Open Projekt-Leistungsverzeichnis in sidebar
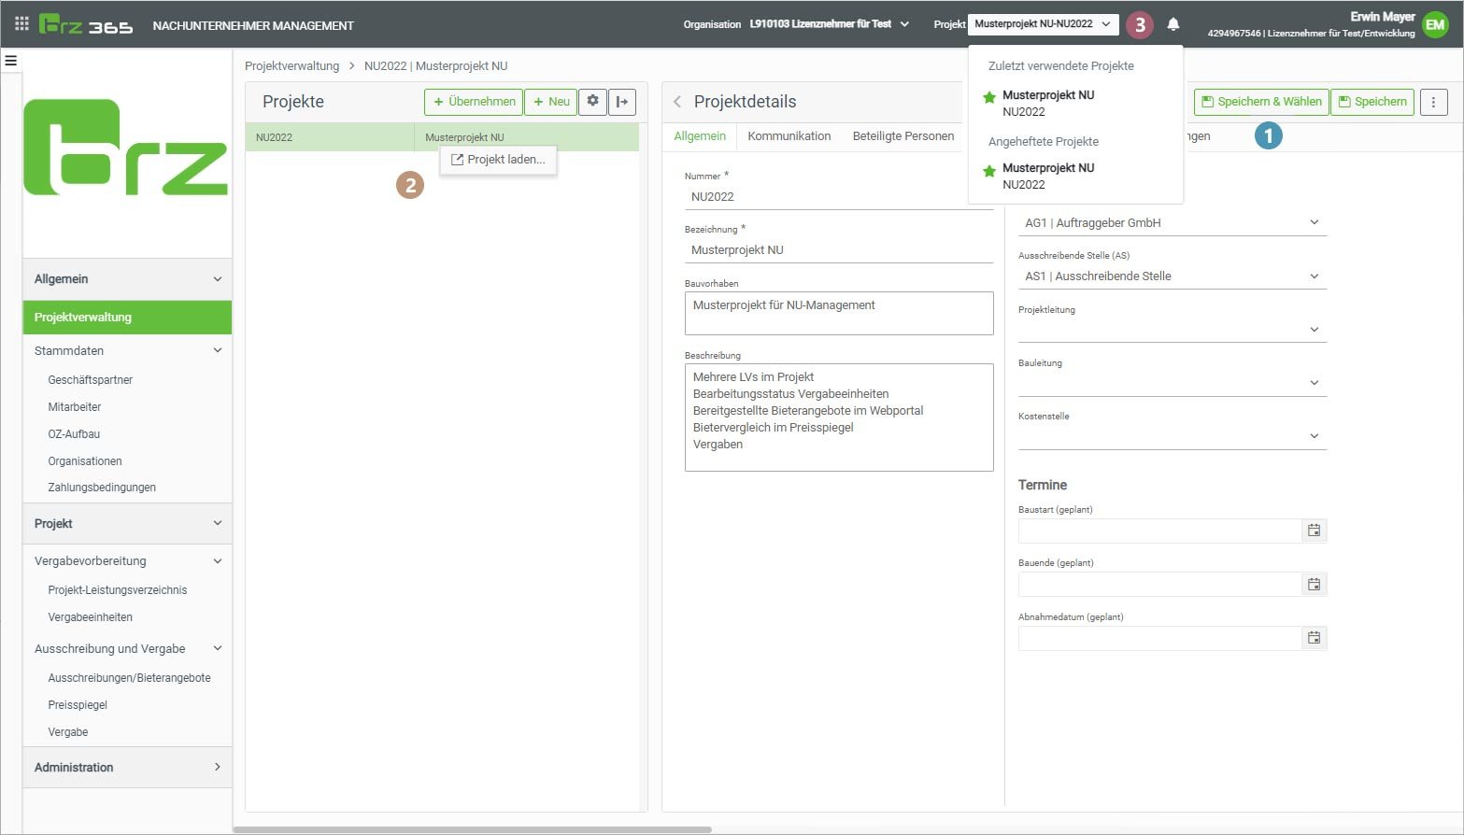The width and height of the screenshot is (1464, 835). click(118, 590)
